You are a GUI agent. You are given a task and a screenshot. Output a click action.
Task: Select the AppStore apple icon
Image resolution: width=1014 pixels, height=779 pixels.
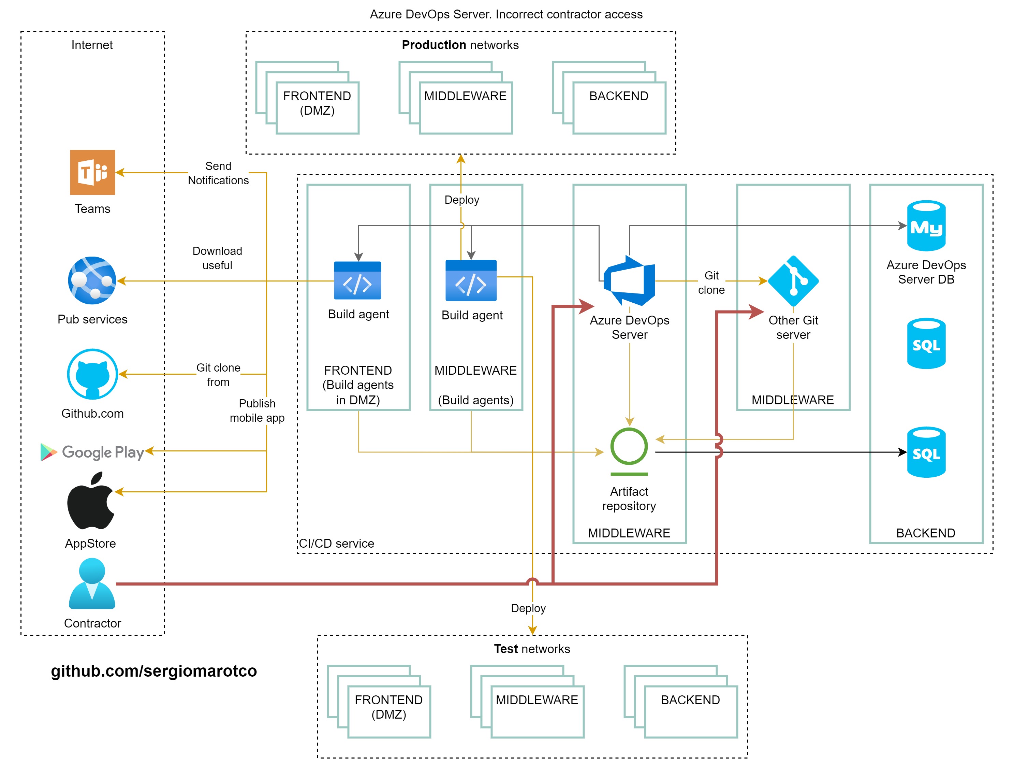91,501
